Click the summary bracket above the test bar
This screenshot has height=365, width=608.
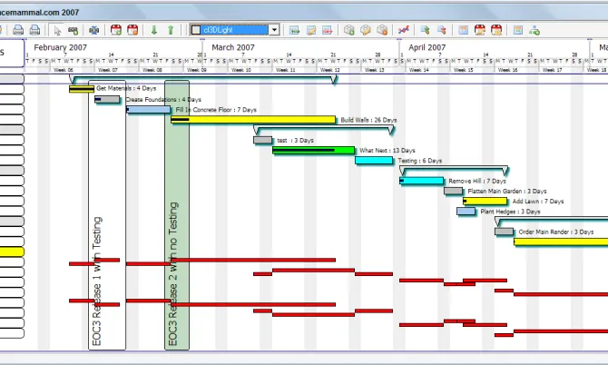[x=324, y=129]
